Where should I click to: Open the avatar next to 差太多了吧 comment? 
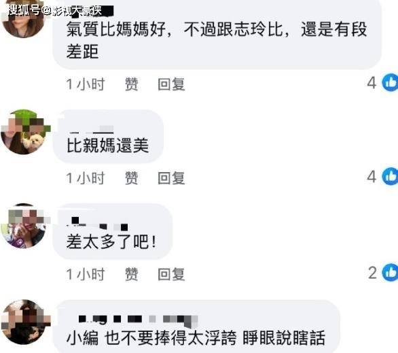[x=23, y=226]
